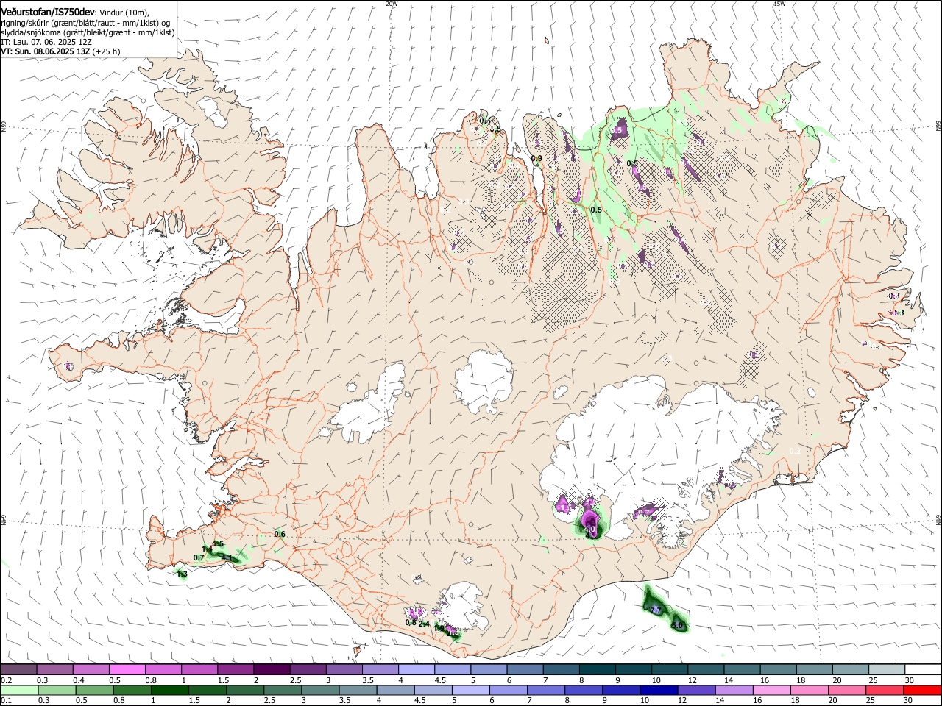
Task: Click the 4.1 precipitation value in the southwest
Action: pyautogui.click(x=227, y=558)
